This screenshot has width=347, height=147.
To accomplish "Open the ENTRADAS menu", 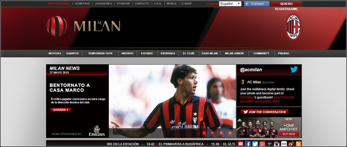I will 168,54.
